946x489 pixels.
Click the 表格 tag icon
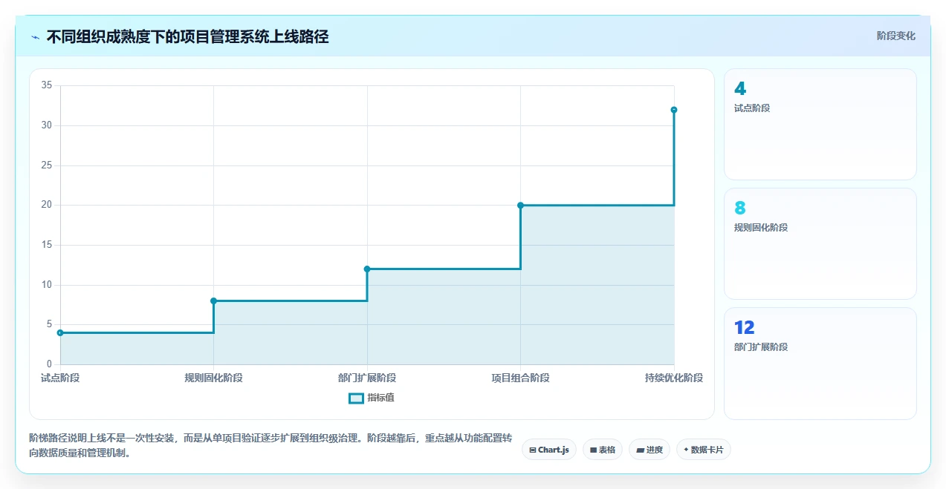coord(593,450)
